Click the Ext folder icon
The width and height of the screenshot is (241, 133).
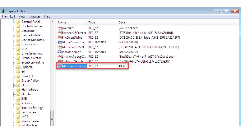pyautogui.click(x=18, y=72)
